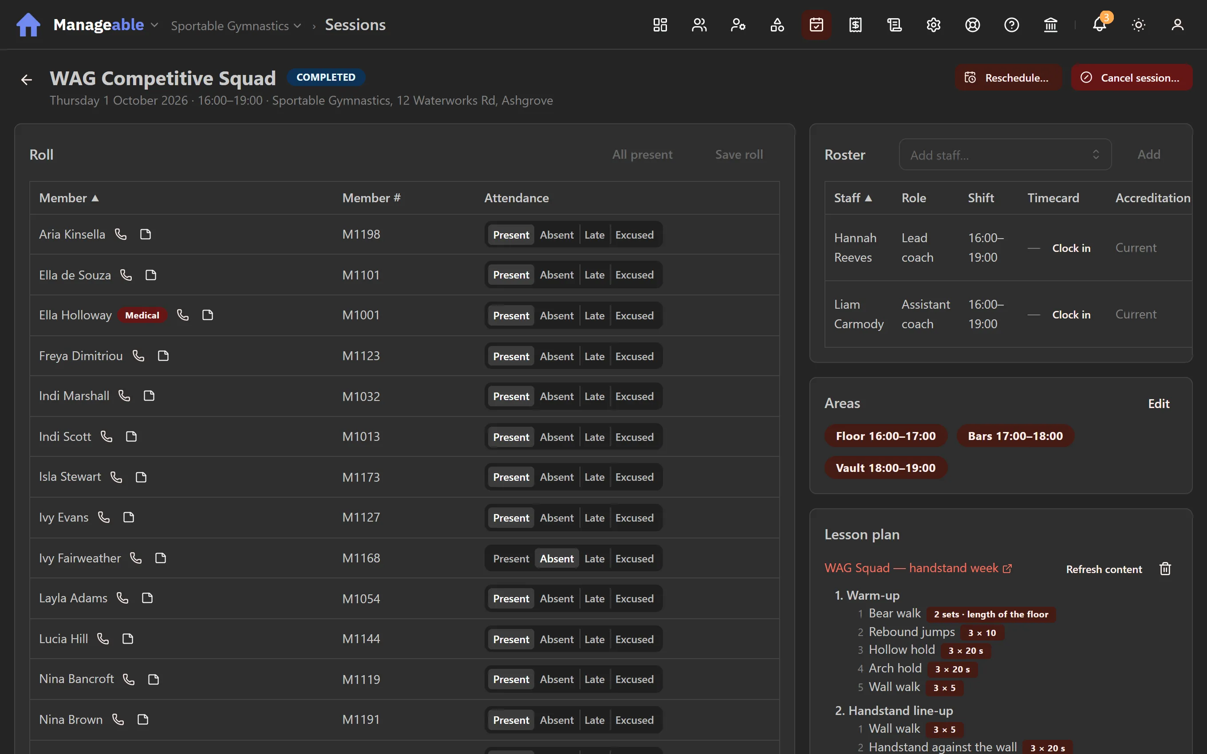The height and width of the screenshot is (754, 1207).
Task: Click the Cancel session button
Action: tap(1131, 78)
